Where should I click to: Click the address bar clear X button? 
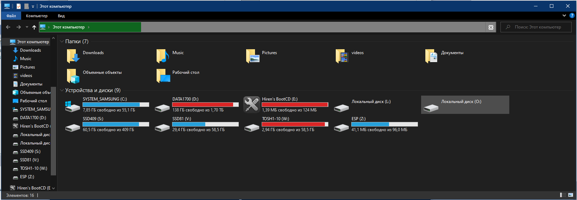491,27
